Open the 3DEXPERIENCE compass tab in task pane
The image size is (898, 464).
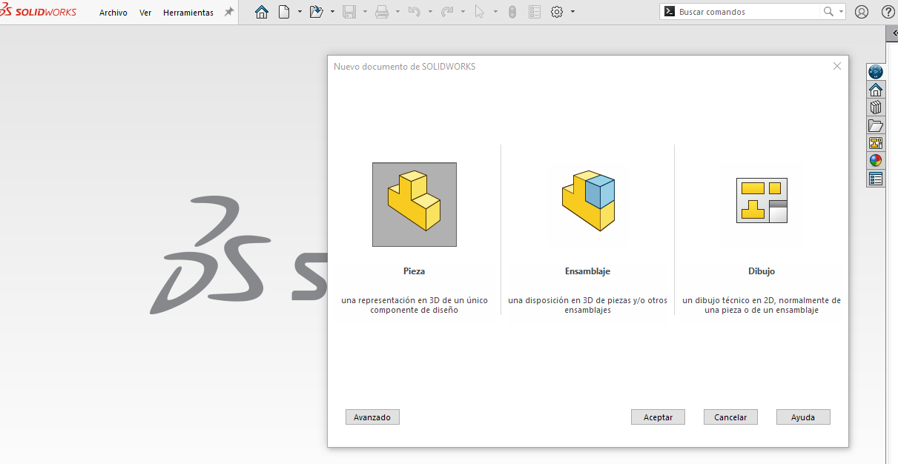pyautogui.click(x=876, y=72)
